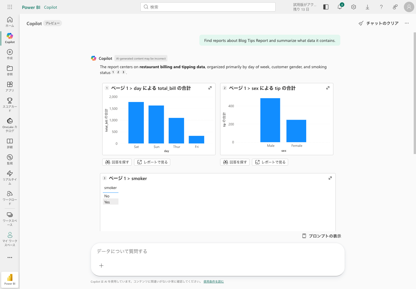
Task: Click the user prompt message bubble
Action: pos(270,40)
